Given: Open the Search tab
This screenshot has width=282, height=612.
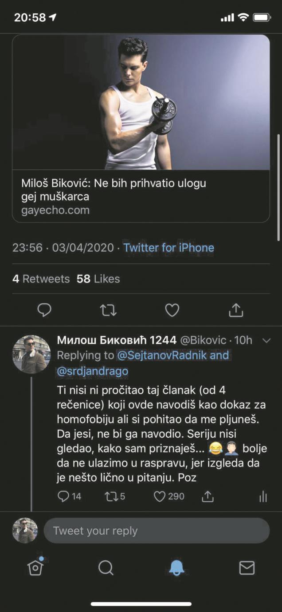Looking at the screenshot, I should [x=106, y=567].
